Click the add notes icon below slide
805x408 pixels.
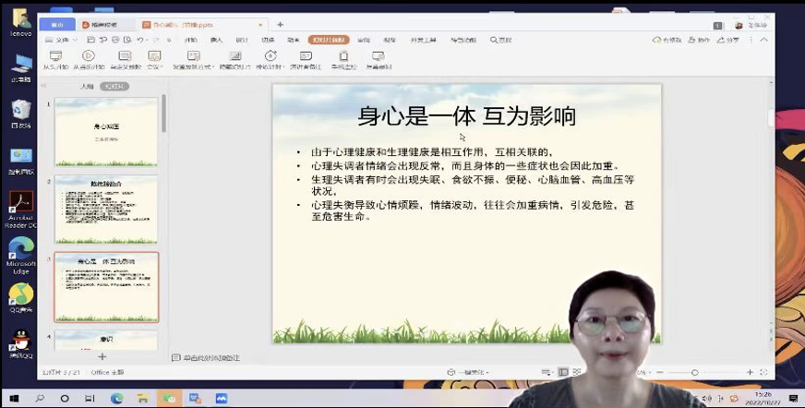click(x=176, y=357)
